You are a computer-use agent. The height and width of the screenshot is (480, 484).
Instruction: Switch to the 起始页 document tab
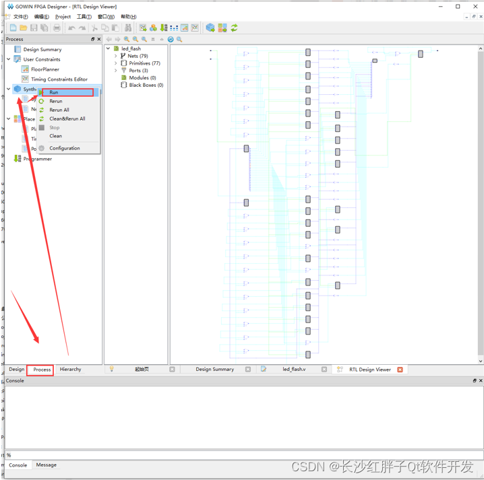coord(142,370)
